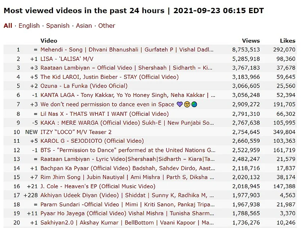Click J. Cole Heaven's EP video

click(x=98, y=187)
